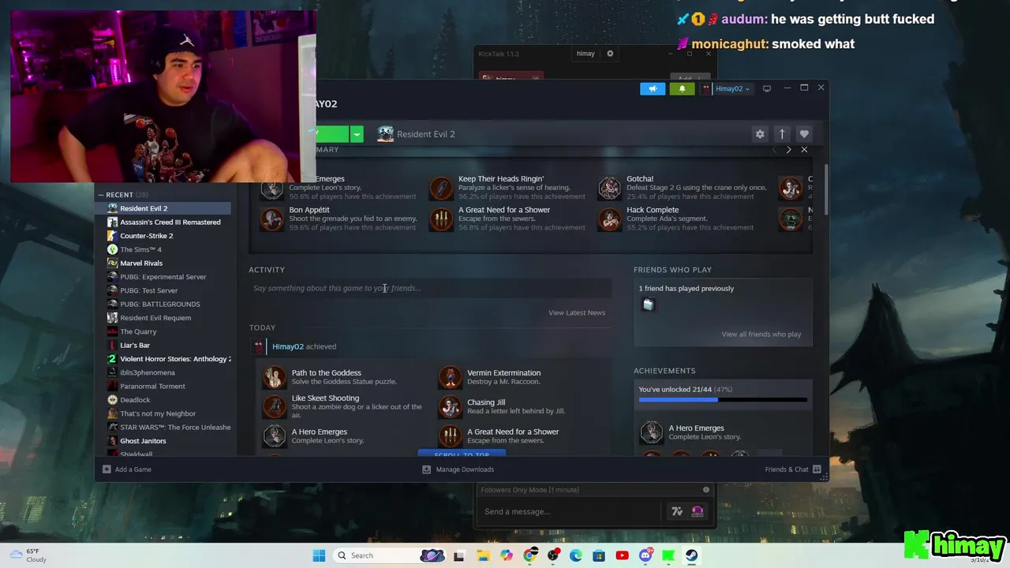Open the Play button dropdown arrow
This screenshot has width=1010, height=568.
[357, 134]
